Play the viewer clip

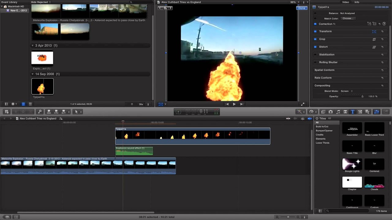click(x=234, y=104)
